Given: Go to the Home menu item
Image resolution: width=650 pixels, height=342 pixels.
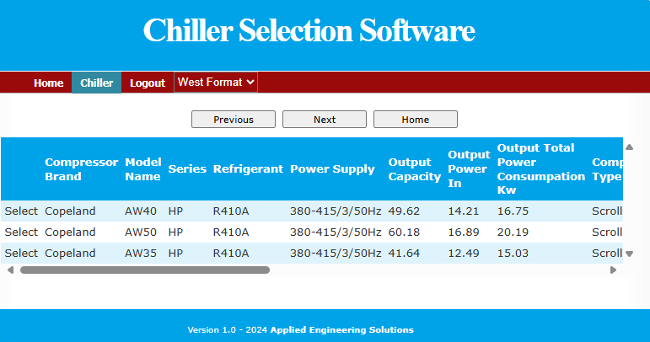Looking at the screenshot, I should pyautogui.click(x=48, y=83).
